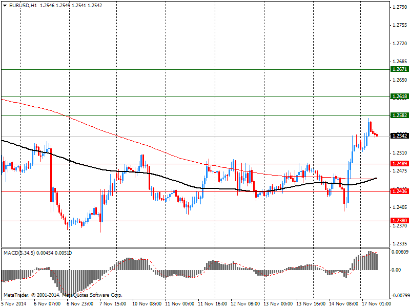Select the 1.2380 red level price label
410x308 pixels.
(400, 221)
